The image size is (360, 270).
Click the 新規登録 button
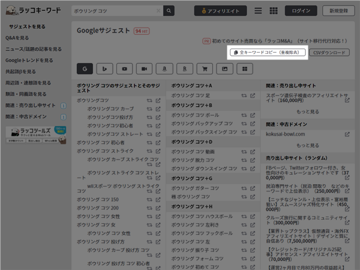pyautogui.click(x=338, y=11)
